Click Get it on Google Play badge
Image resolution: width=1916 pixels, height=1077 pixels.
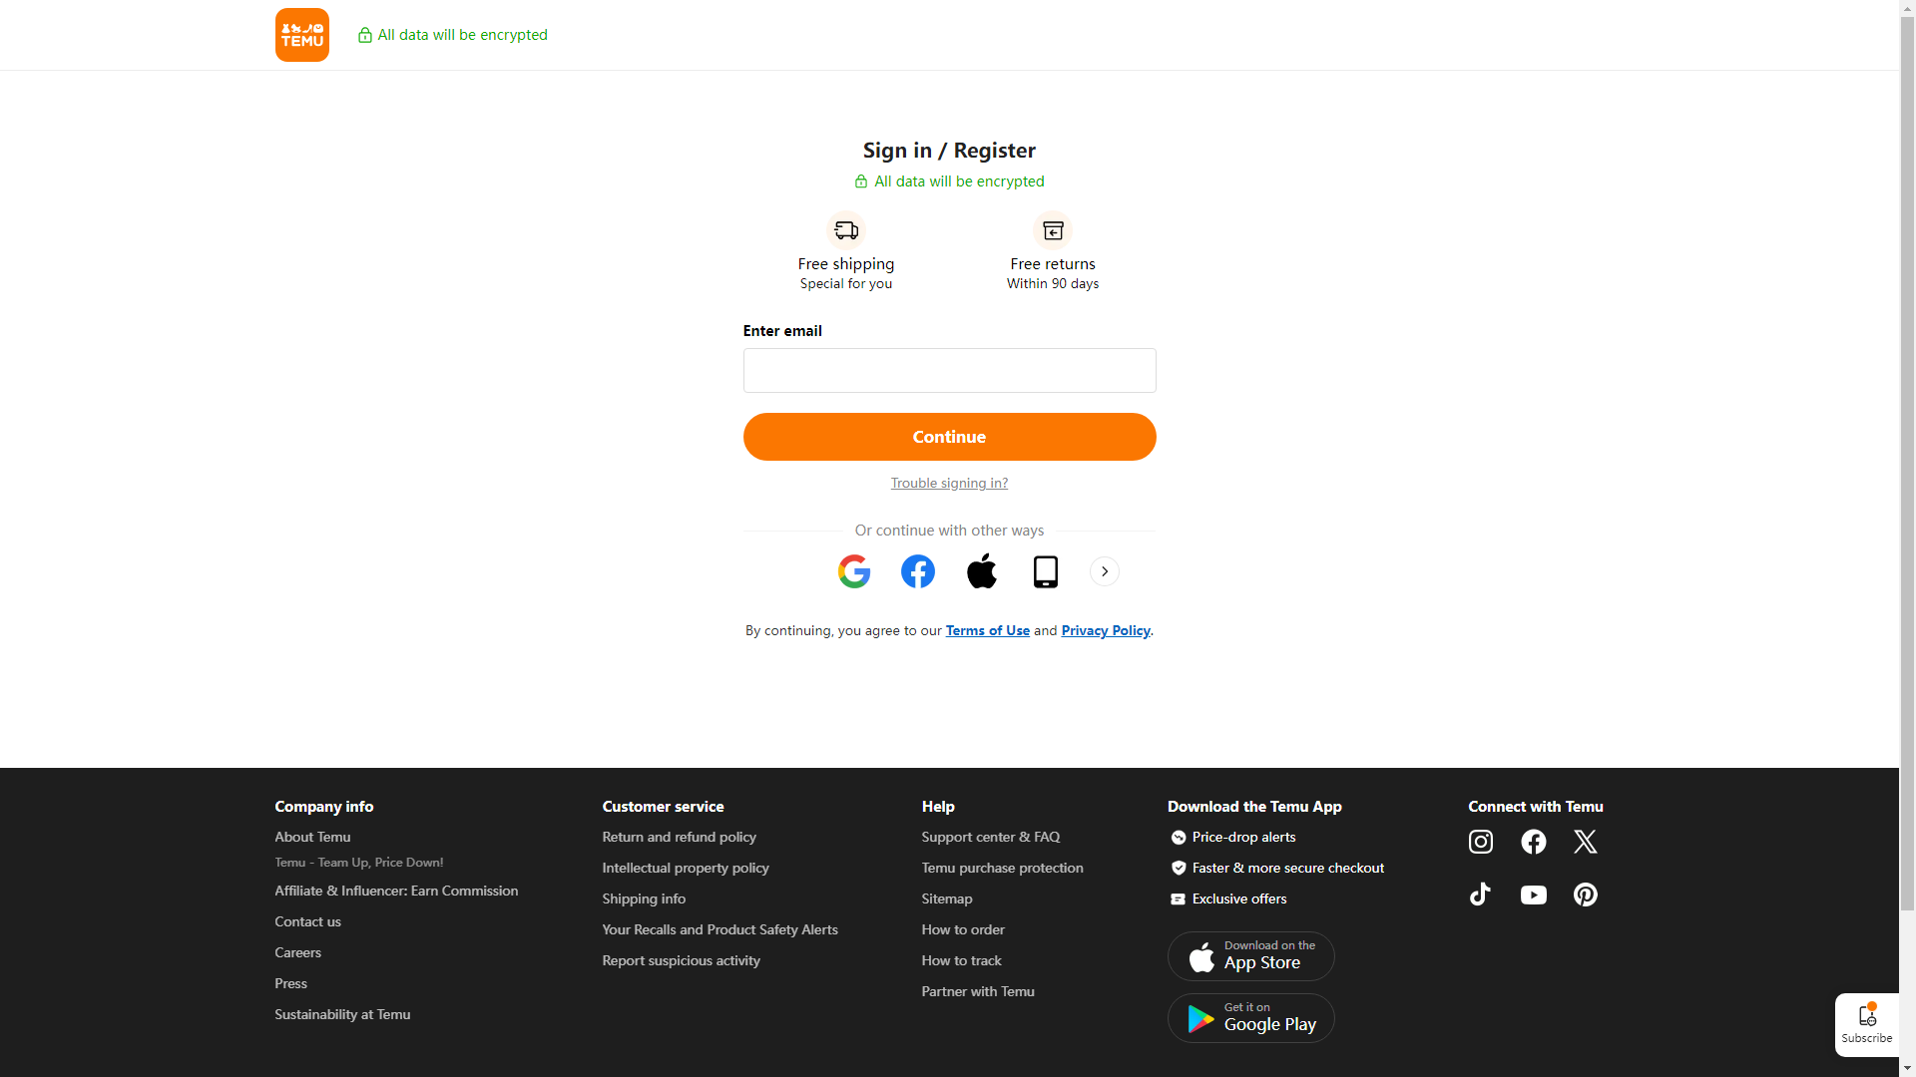pyautogui.click(x=1250, y=1018)
